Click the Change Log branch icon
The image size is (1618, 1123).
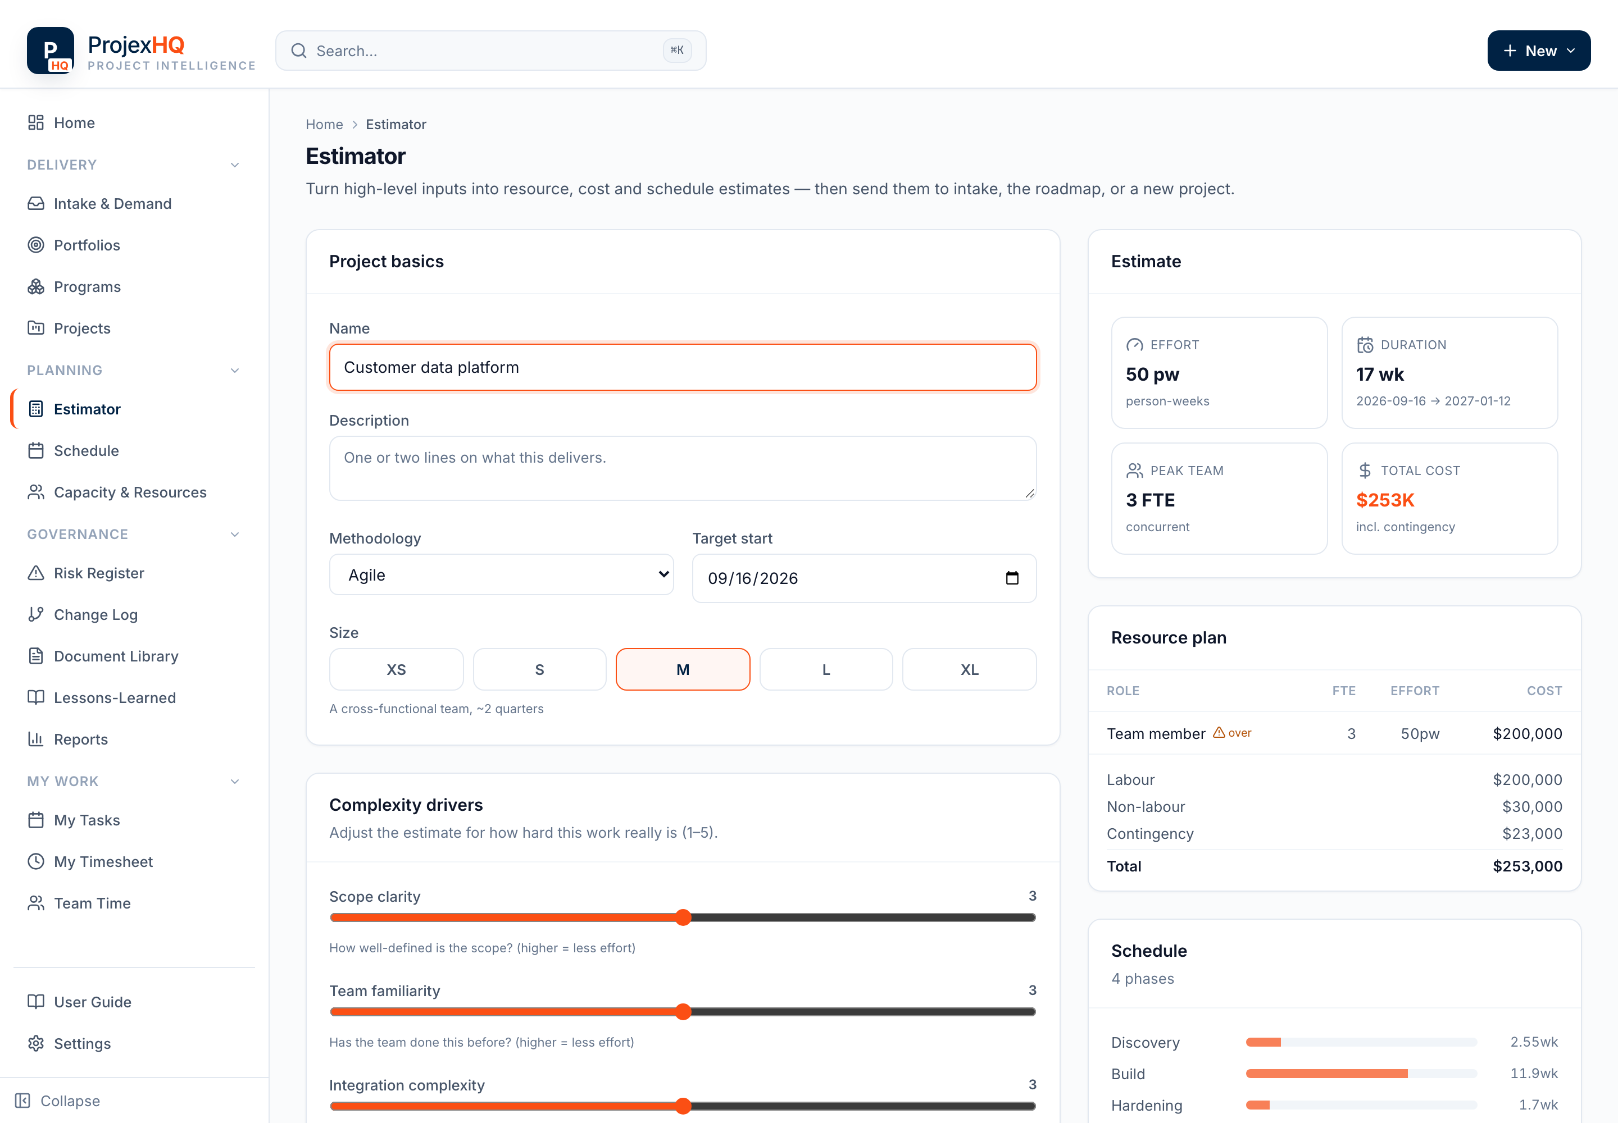[36, 614]
